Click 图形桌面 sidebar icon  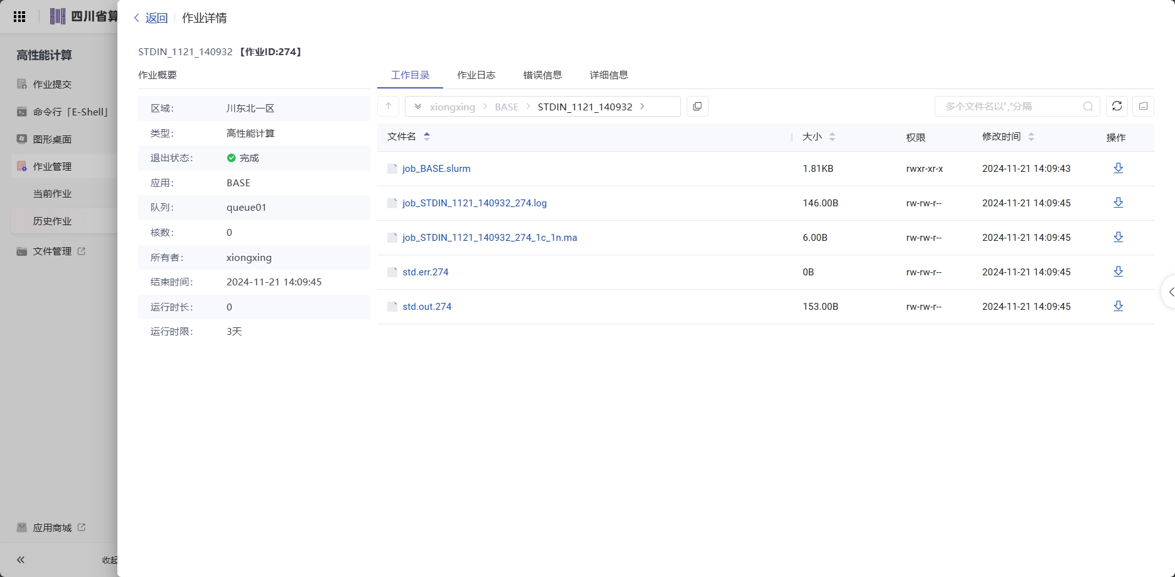22,139
